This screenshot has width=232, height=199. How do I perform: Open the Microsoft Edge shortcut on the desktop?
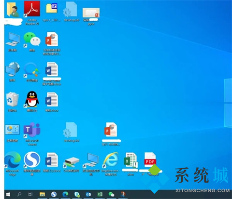coord(13,160)
